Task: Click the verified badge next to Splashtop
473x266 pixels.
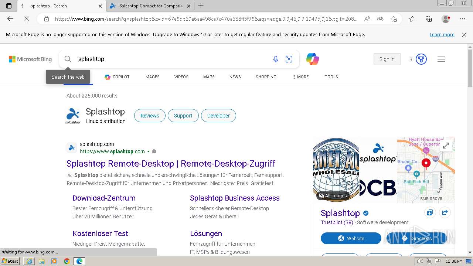Action: pyautogui.click(x=366, y=213)
